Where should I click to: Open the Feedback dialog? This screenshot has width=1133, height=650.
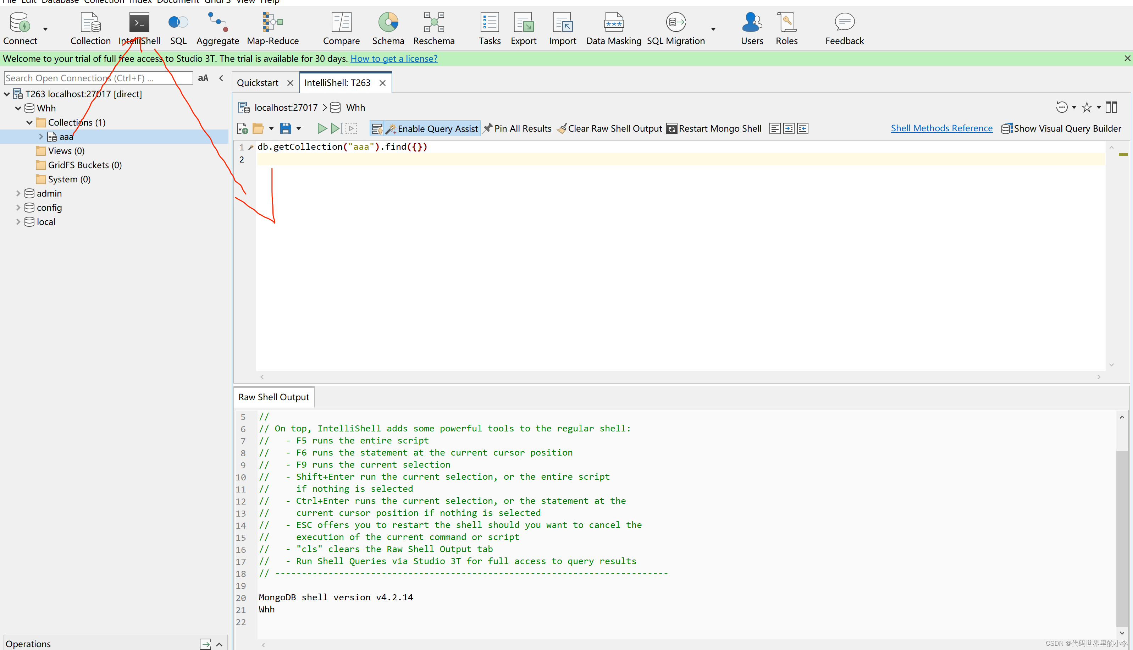844,29
